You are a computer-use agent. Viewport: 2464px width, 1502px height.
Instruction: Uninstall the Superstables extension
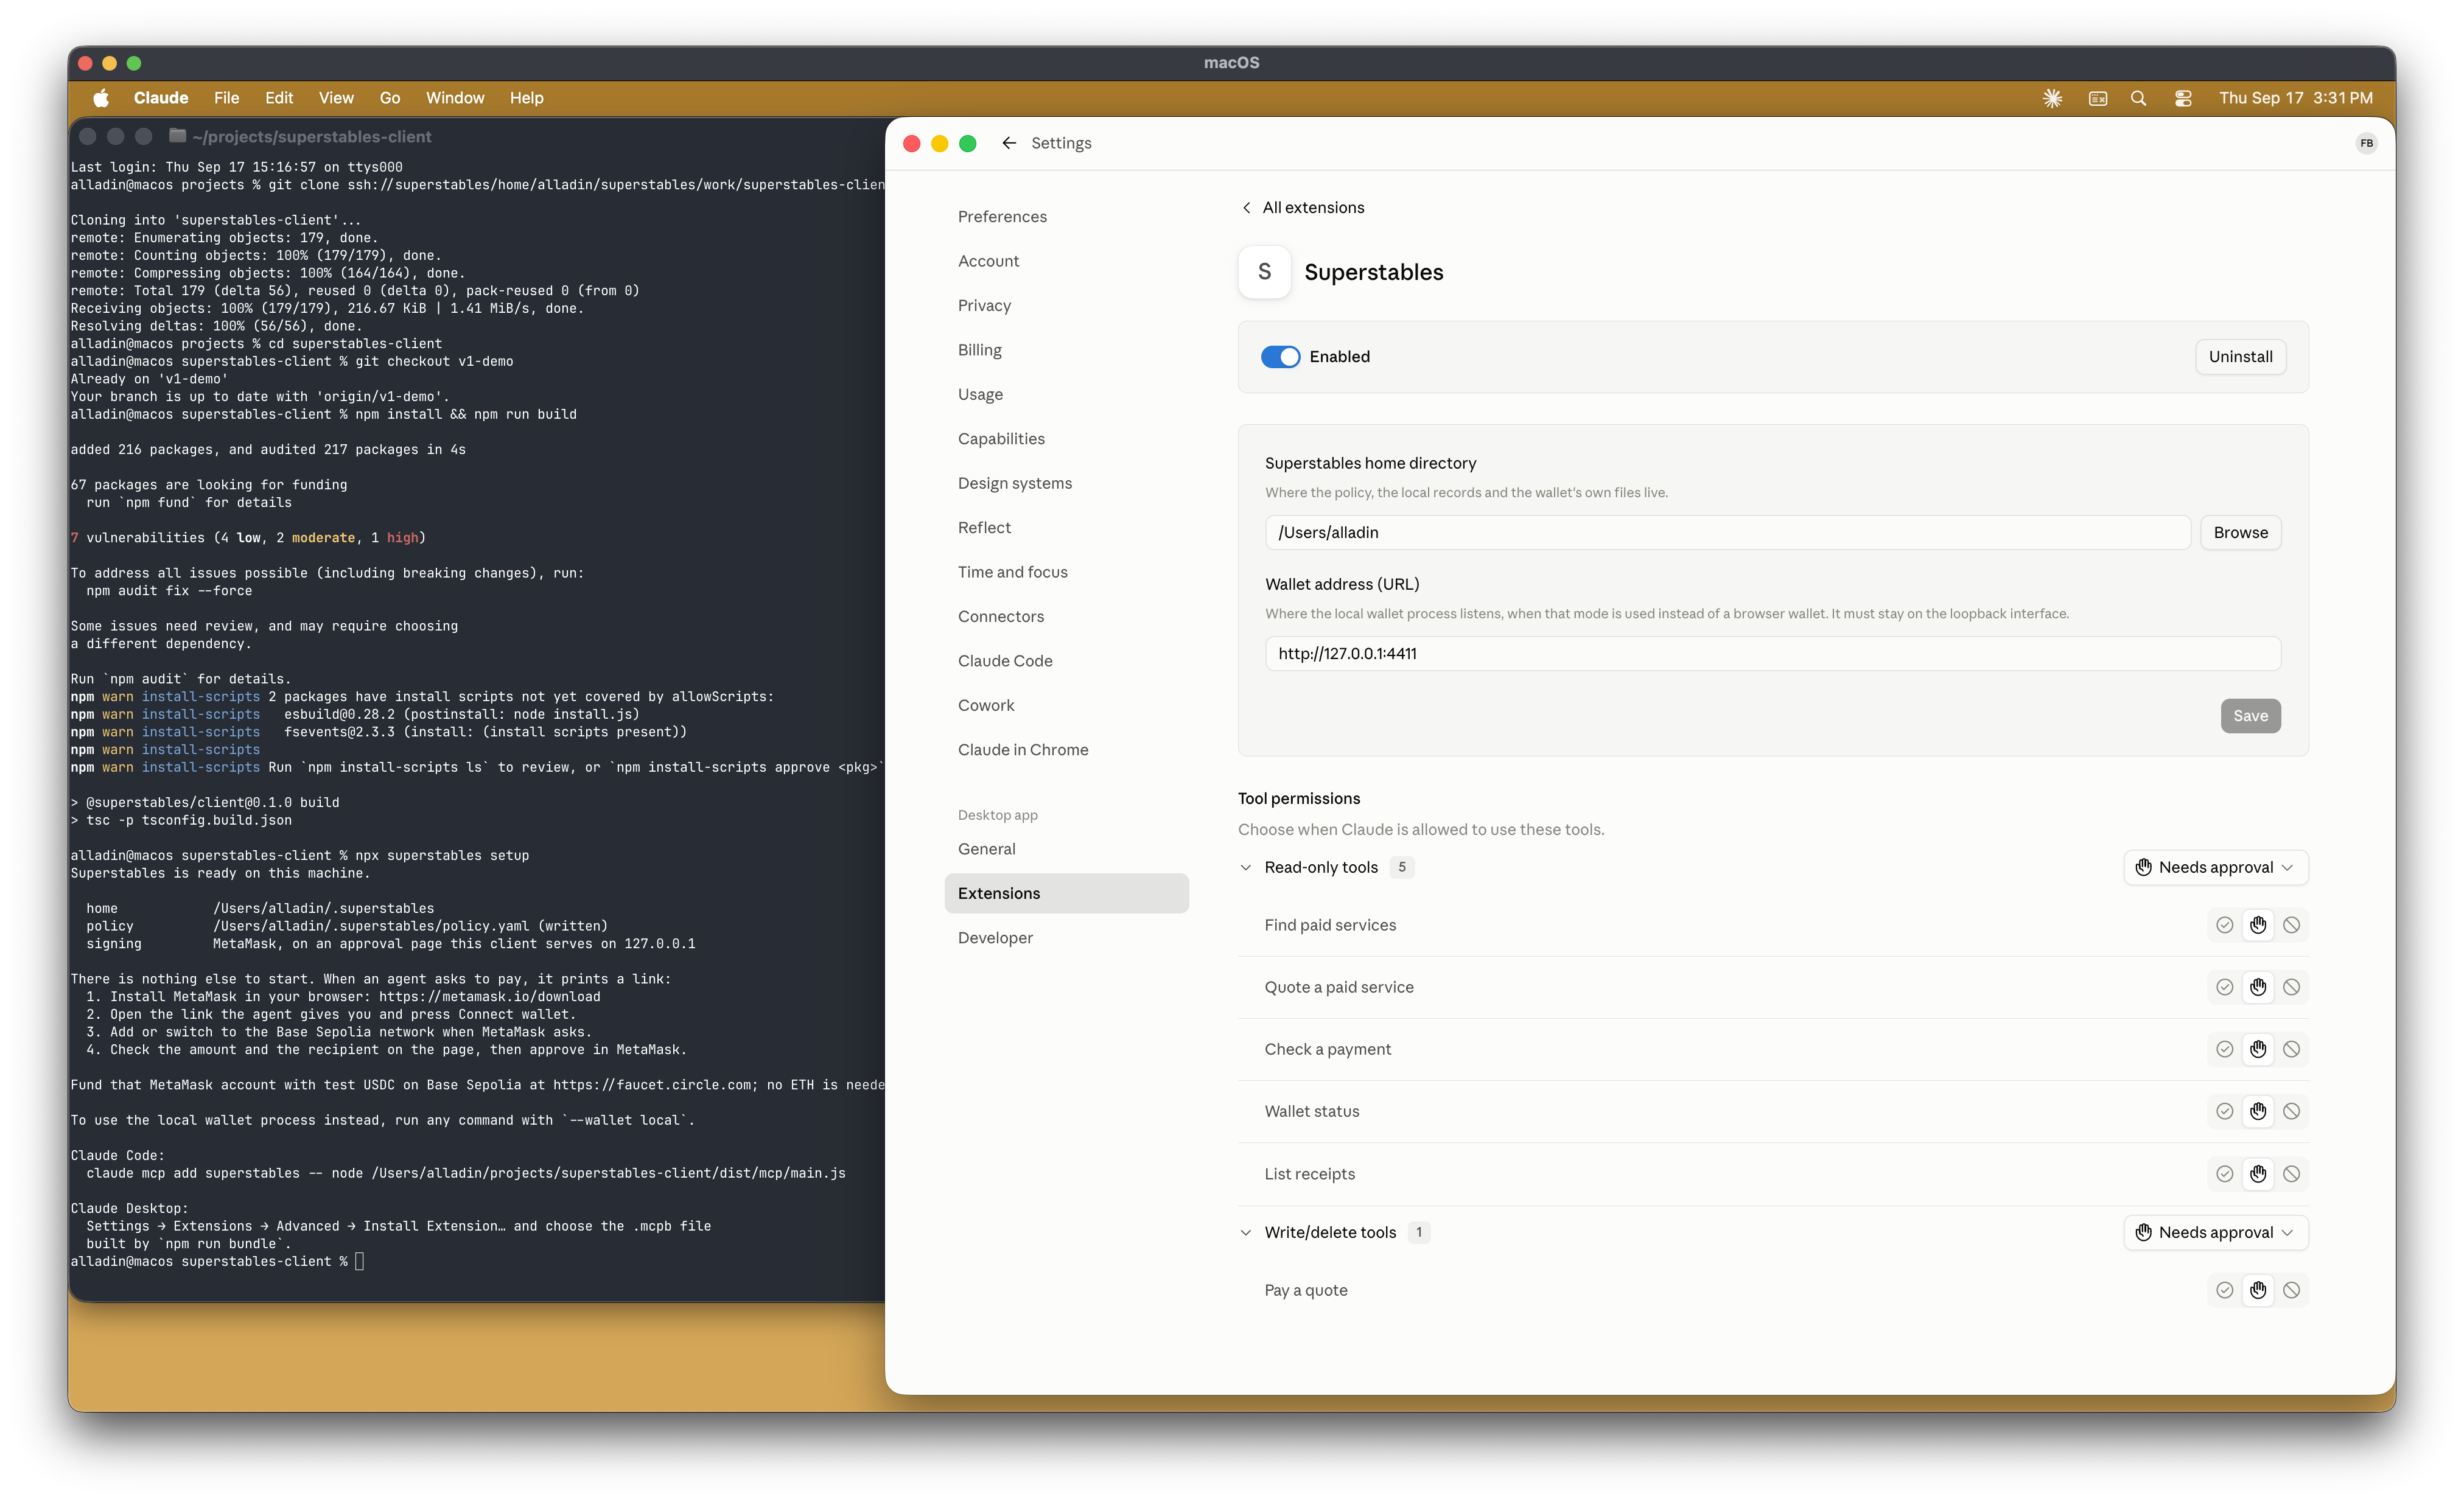tap(2240, 357)
